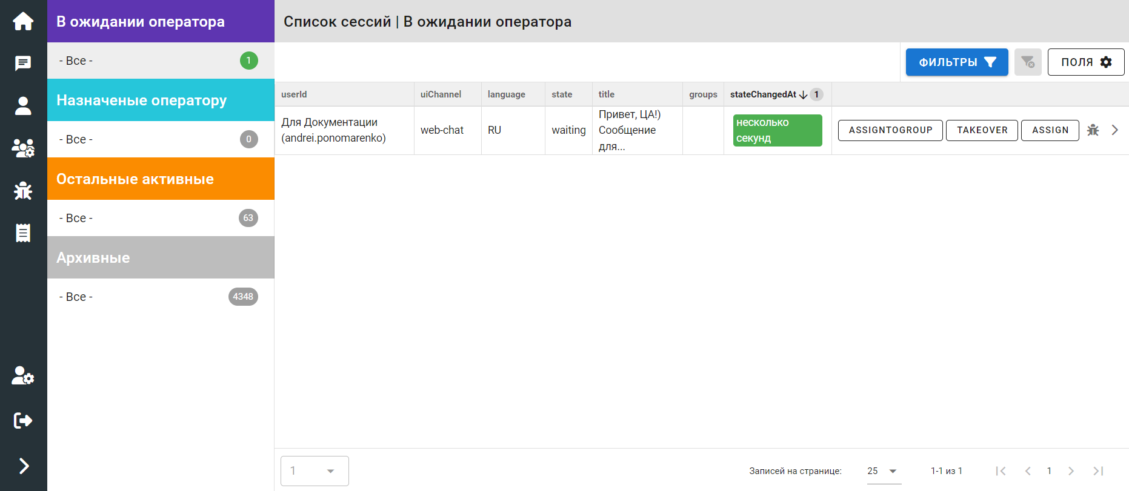Image resolution: width=1129 pixels, height=491 pixels.
Task: Select 'В ожидании оператора' section header
Action: pyautogui.click(x=161, y=21)
